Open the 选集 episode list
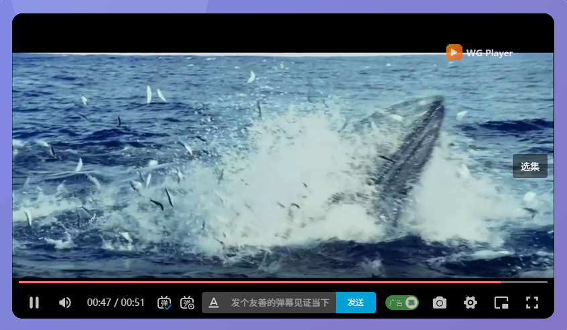This screenshot has width=567, height=330. 530,166
